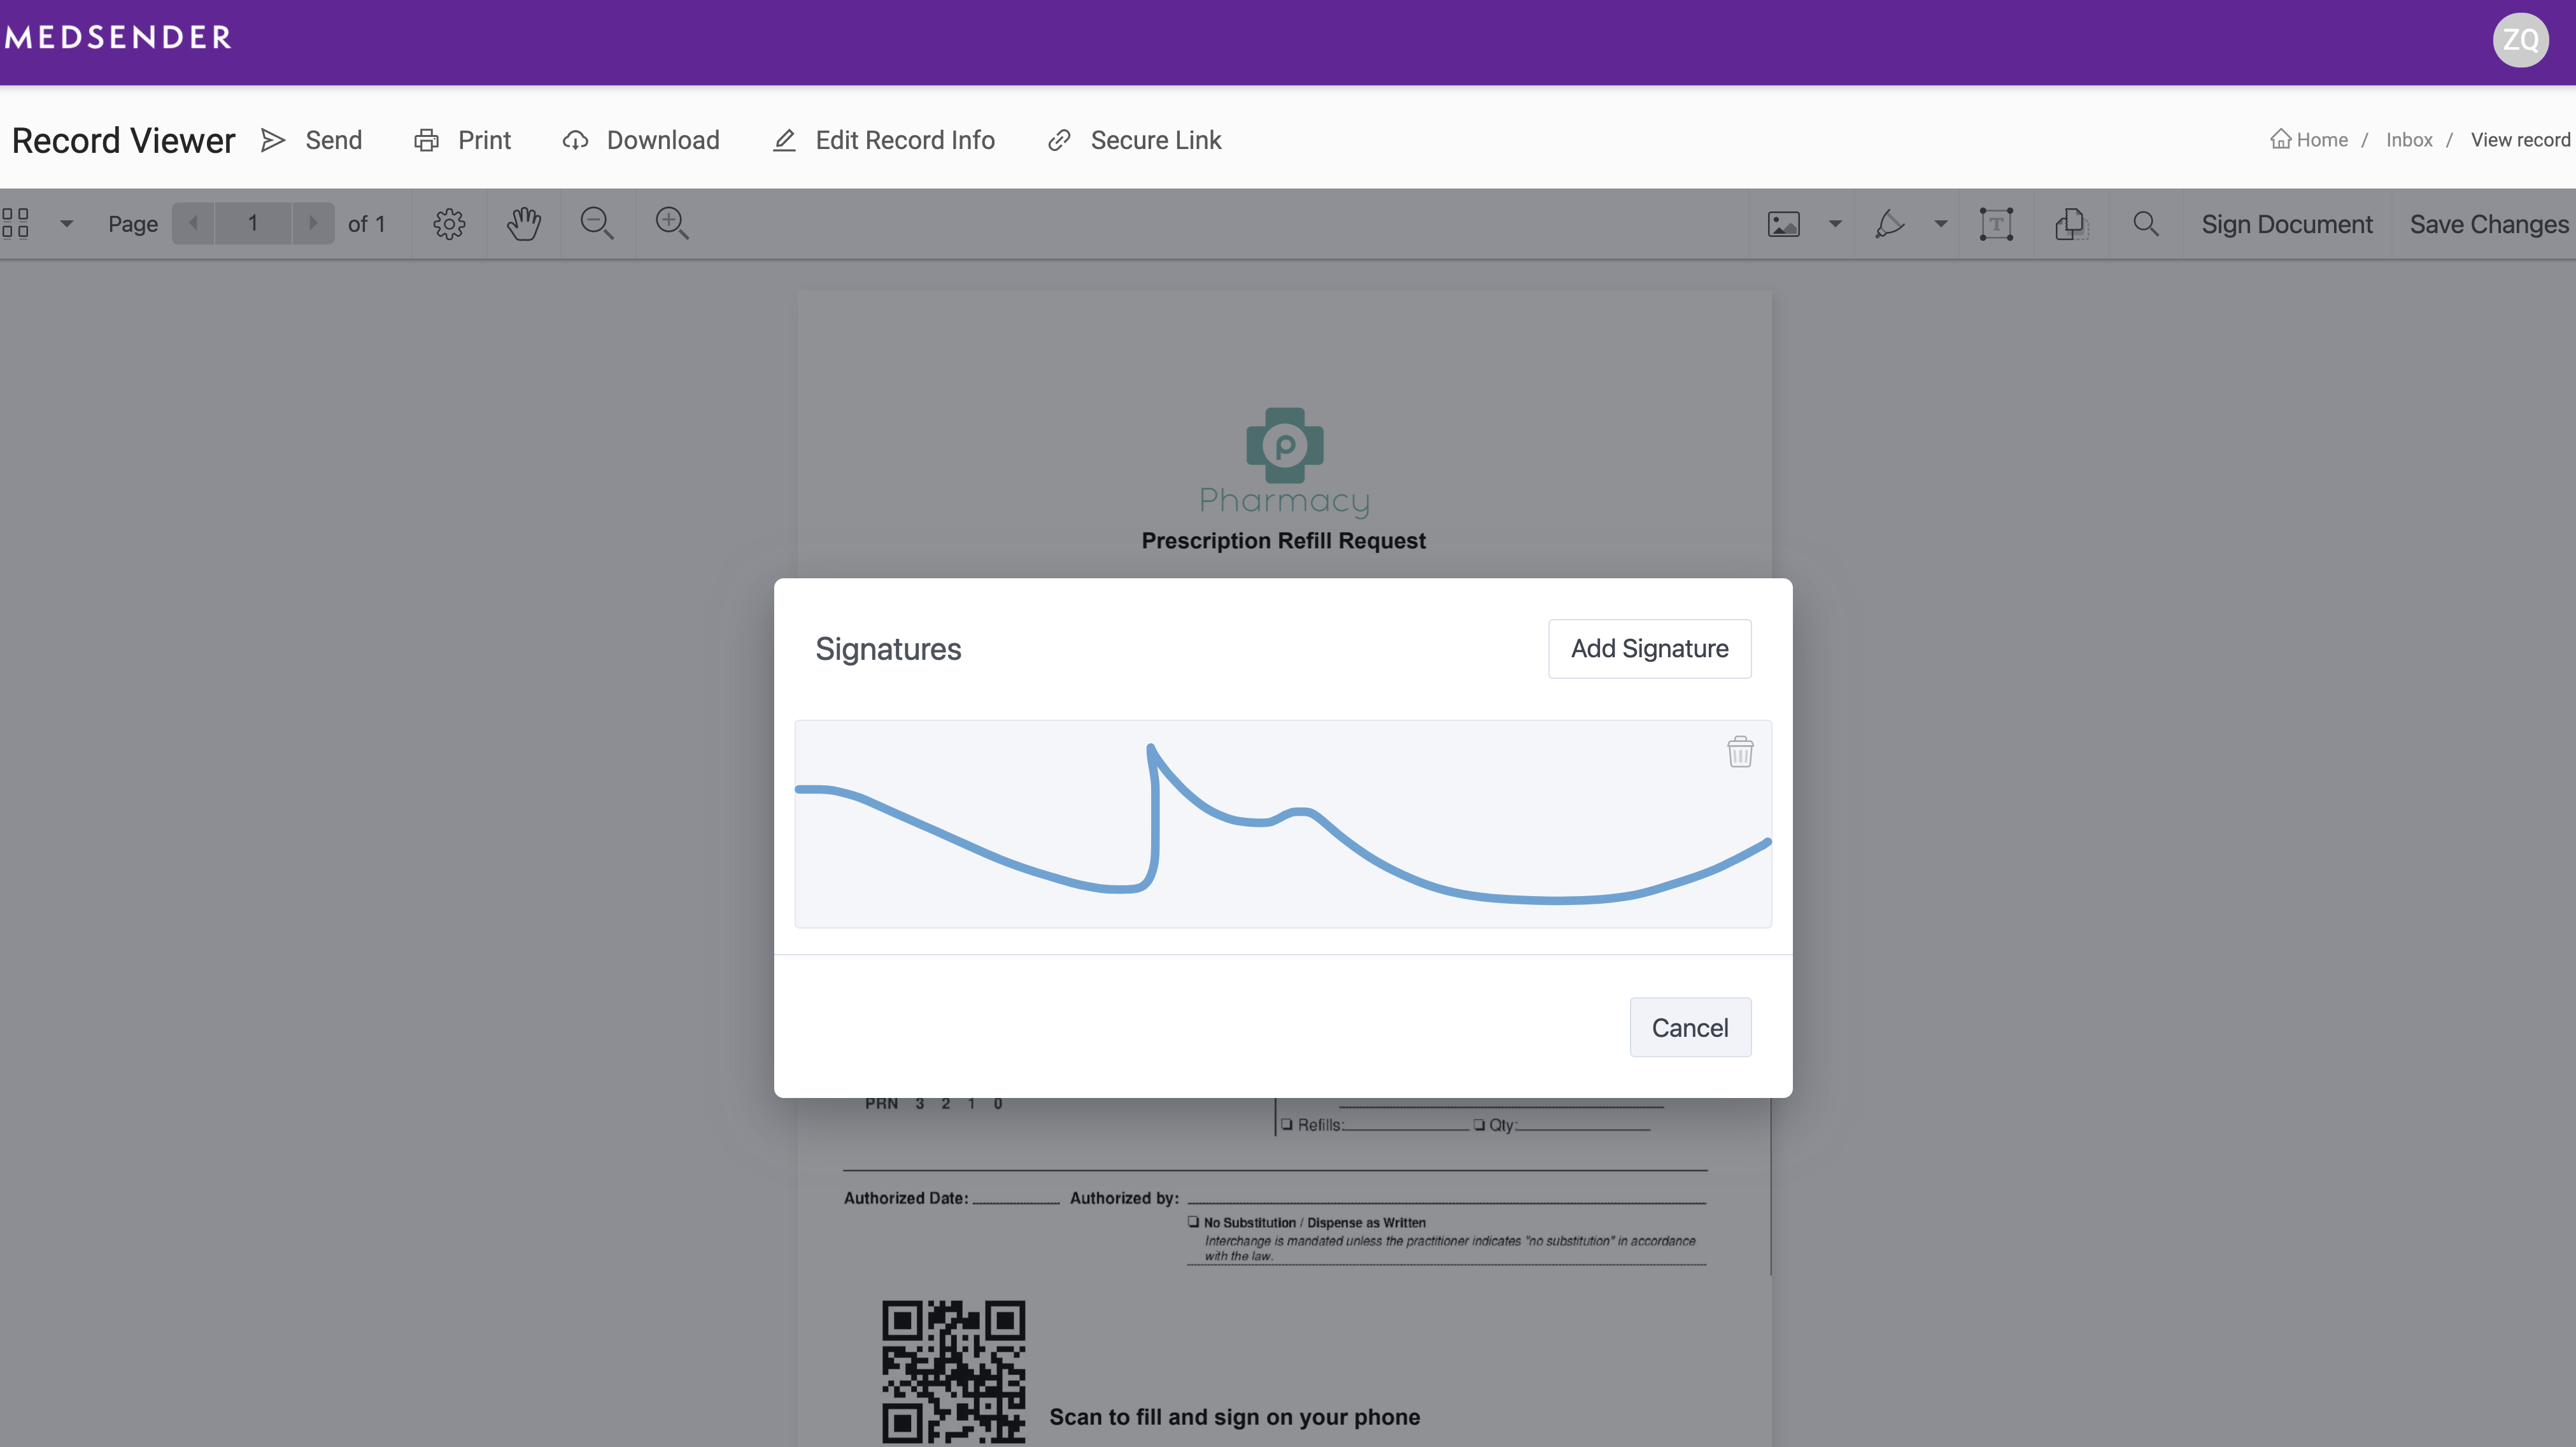Click the Print icon in toolbar
The image size is (2576, 1447).
428,139
